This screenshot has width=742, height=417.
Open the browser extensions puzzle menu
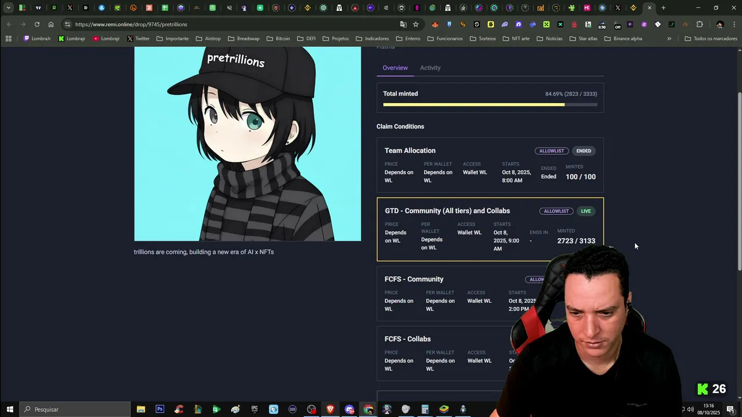(x=700, y=24)
